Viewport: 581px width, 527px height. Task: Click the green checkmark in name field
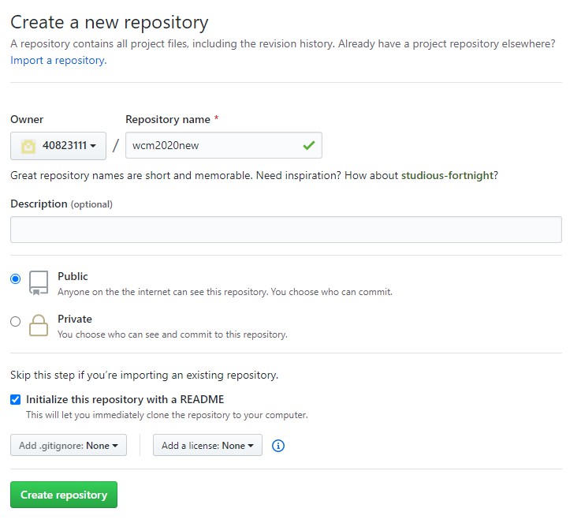pyautogui.click(x=309, y=145)
